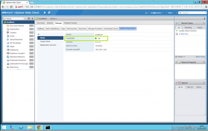Image resolution: width=208 pixels, height=131 pixels.
Task: Open My Tasks filter dropdown
Action: coord(180,57)
